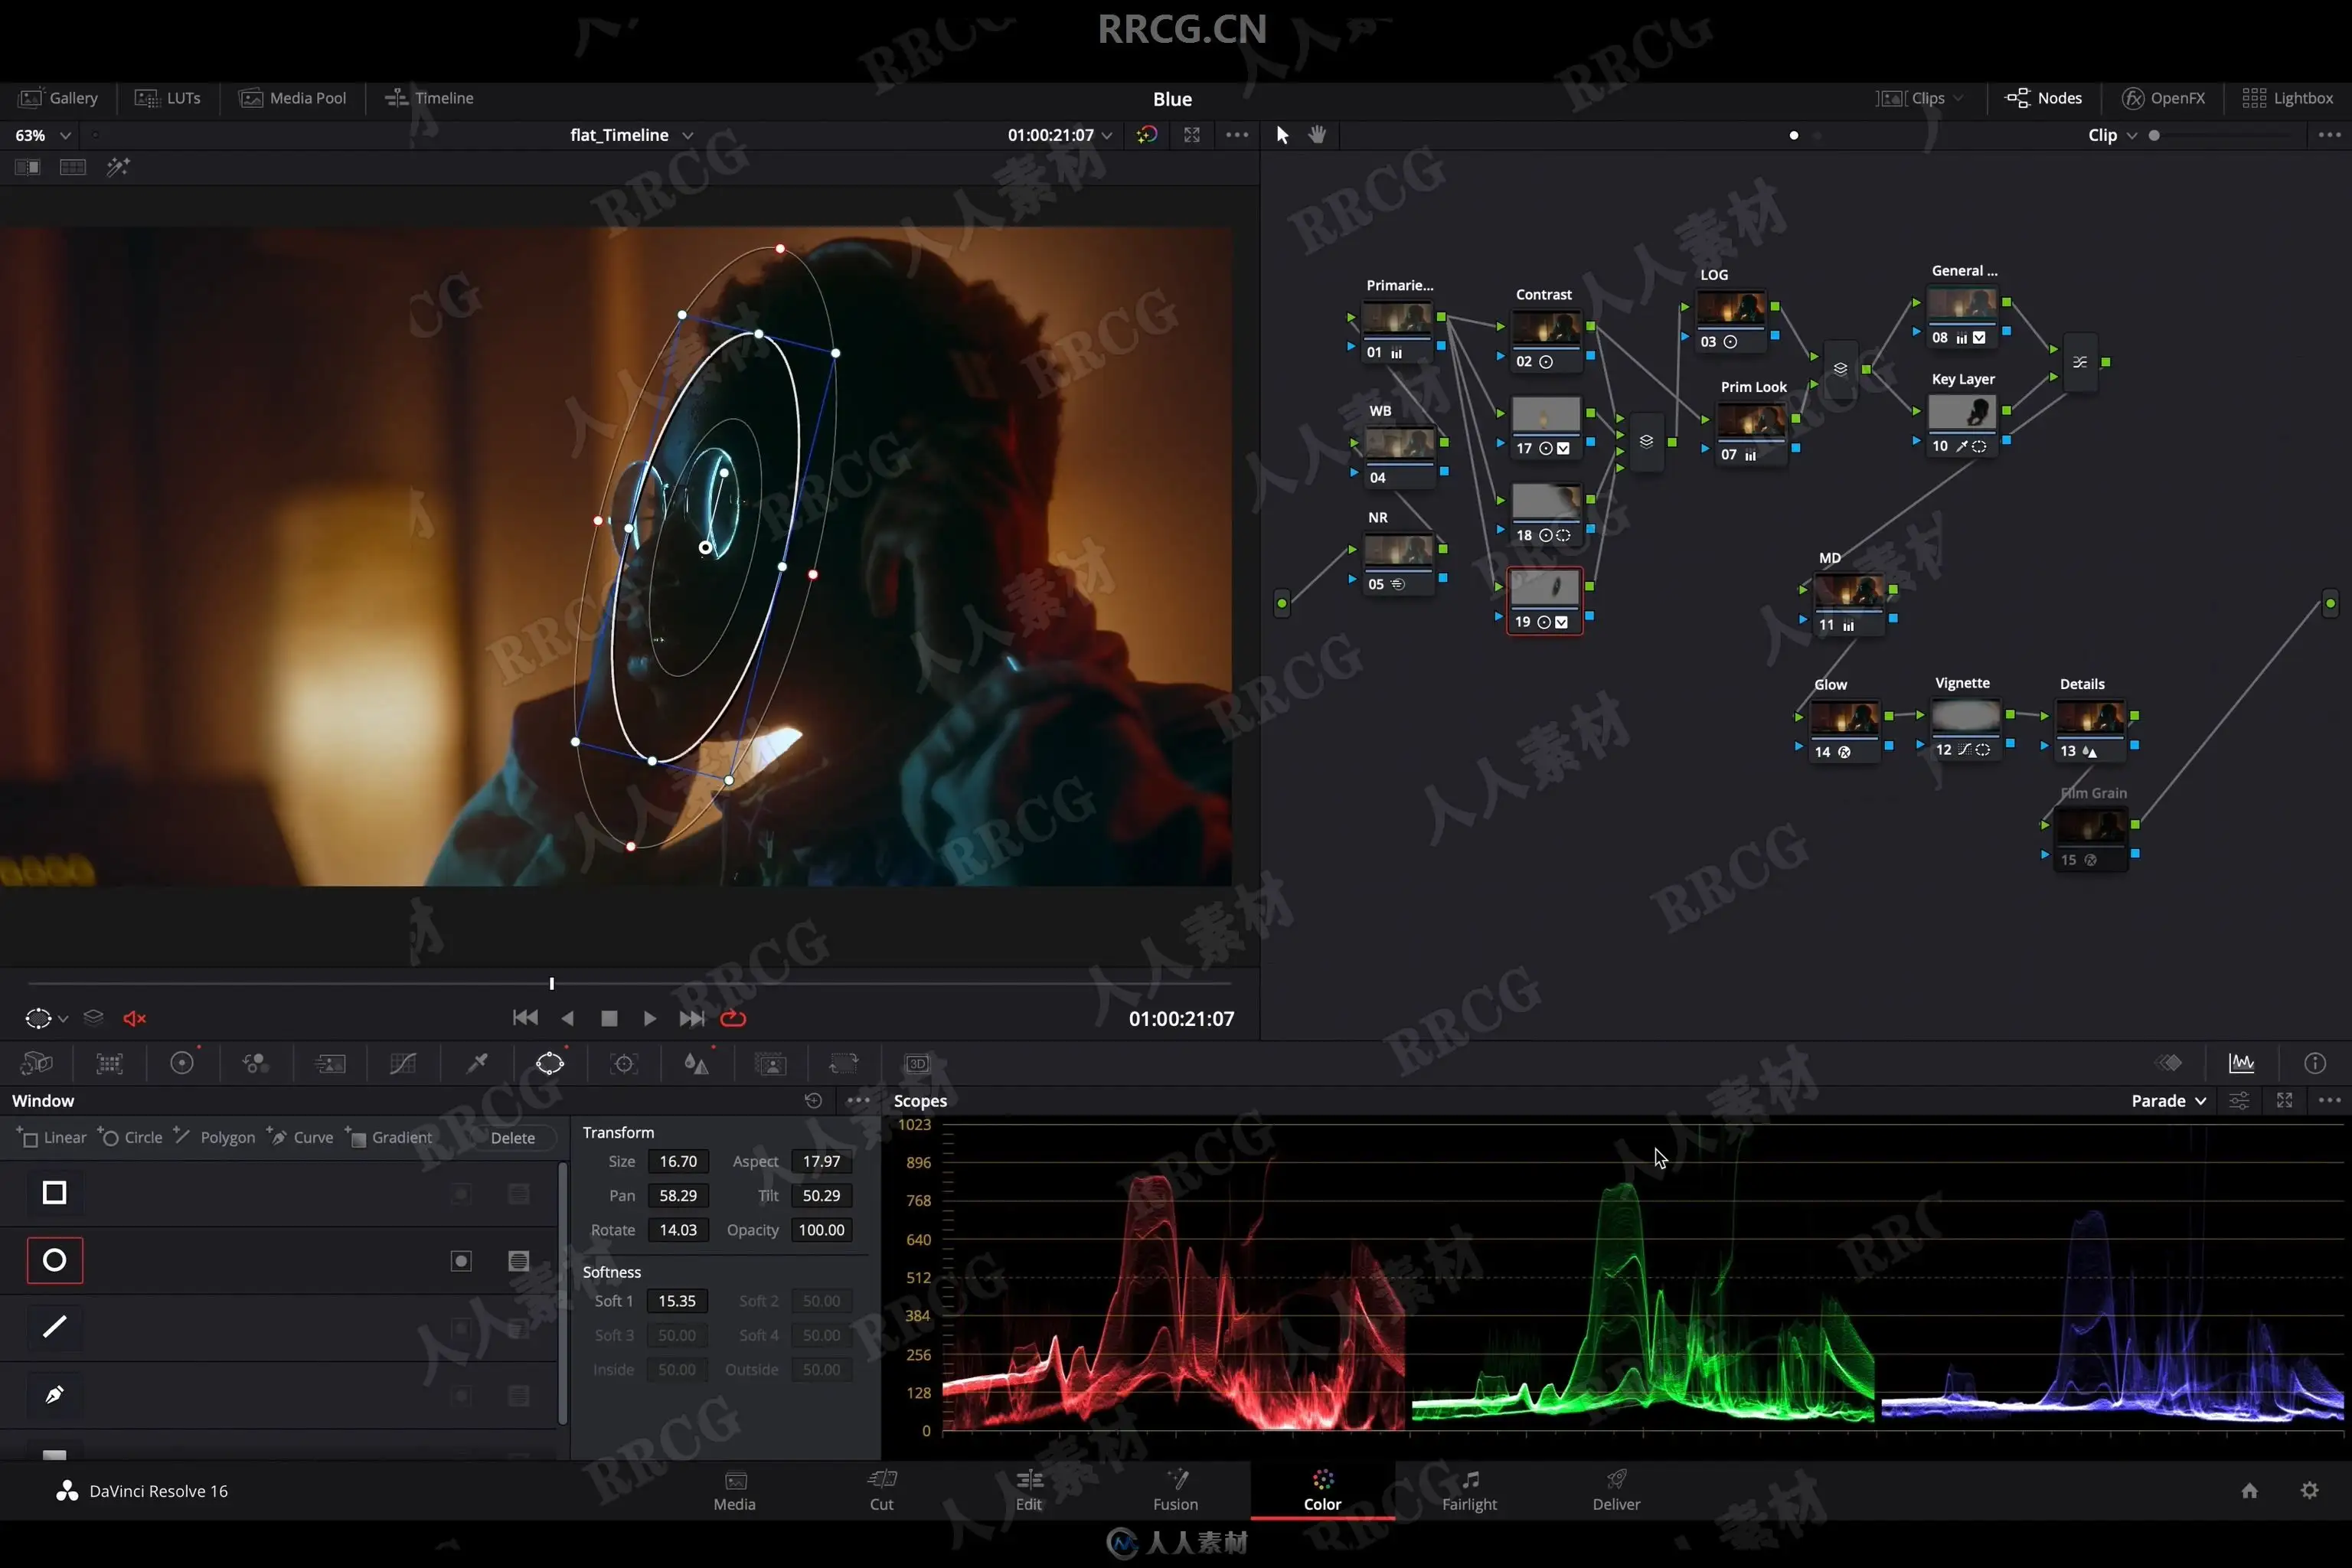Screen dimensions: 2352x1568
Task: Open the Tracker palette icon
Action: point(624,1063)
